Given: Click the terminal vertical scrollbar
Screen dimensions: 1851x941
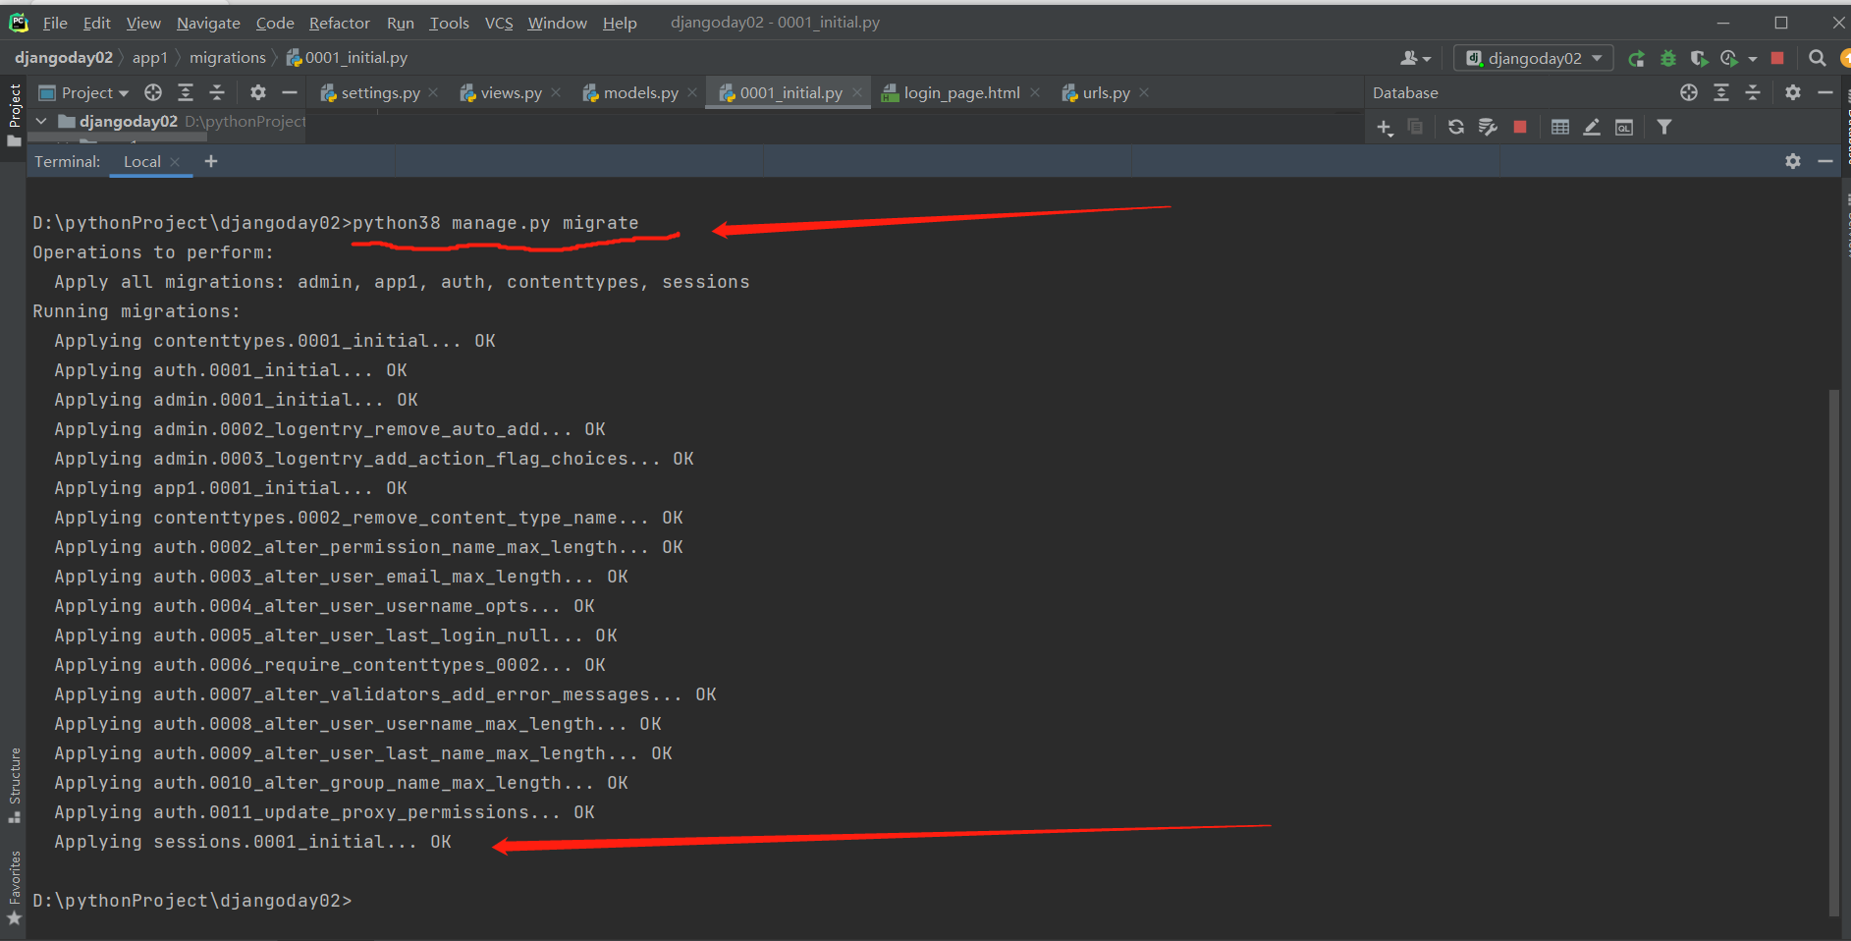Looking at the screenshot, I should point(1833,652).
